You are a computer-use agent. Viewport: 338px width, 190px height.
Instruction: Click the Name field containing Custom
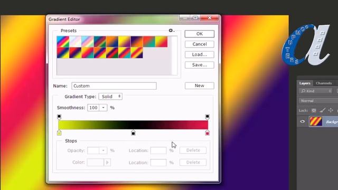[114, 86]
